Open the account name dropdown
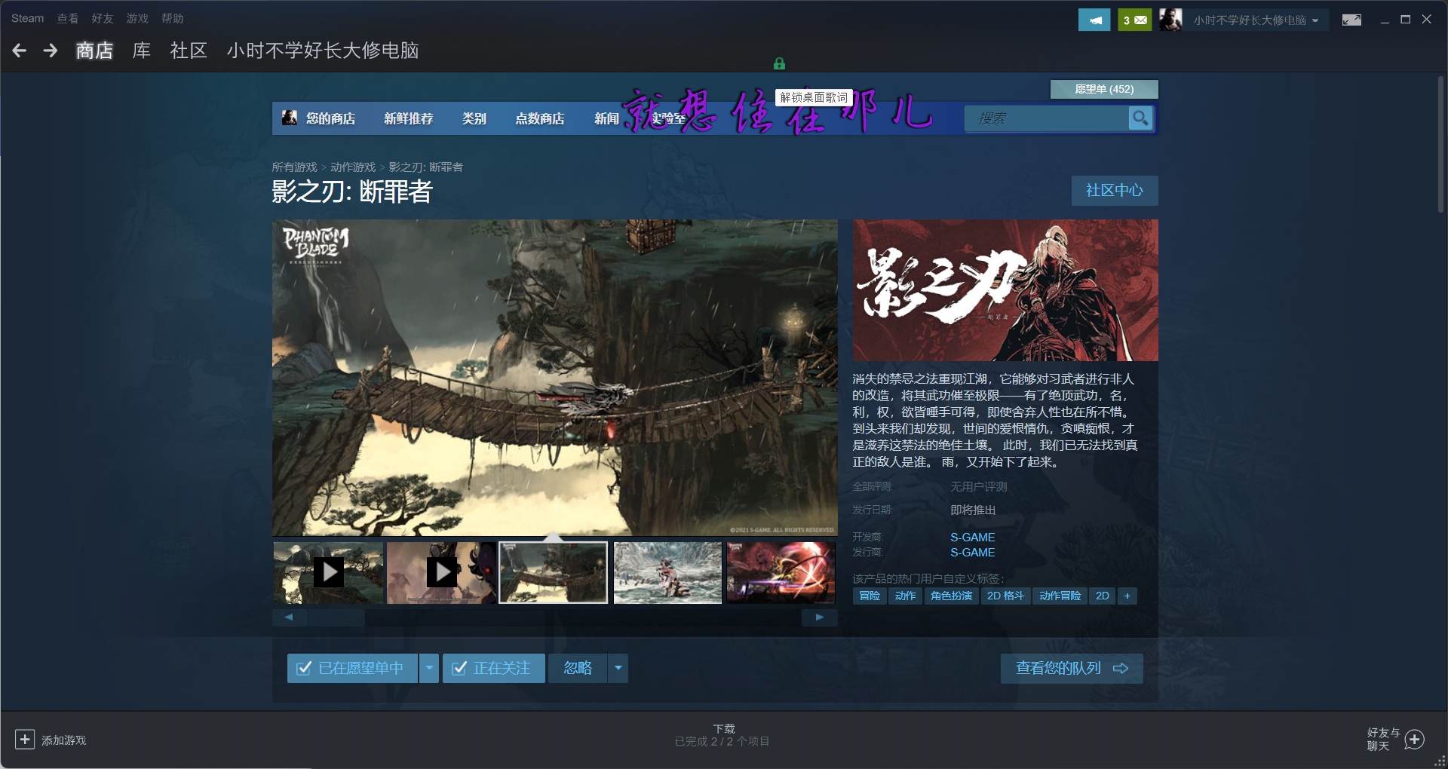Viewport: 1448px width, 769px height. (x=1256, y=20)
